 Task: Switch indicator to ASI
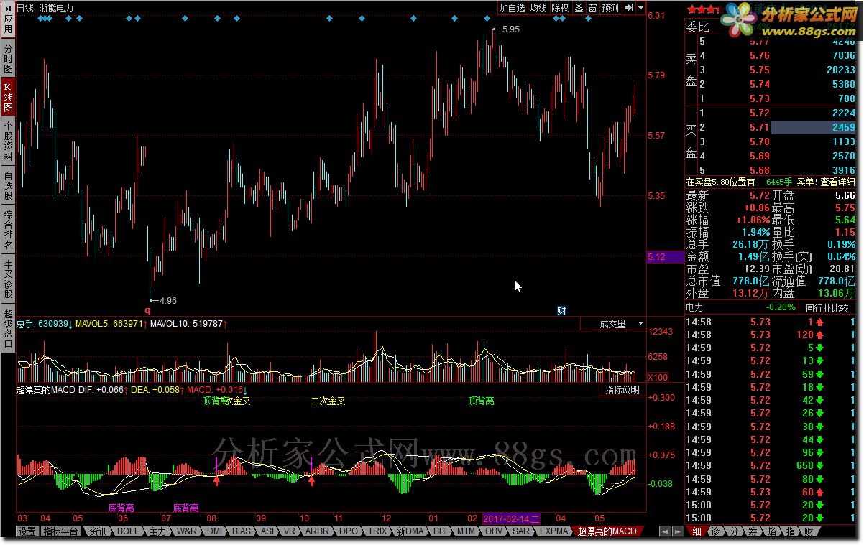[267, 531]
